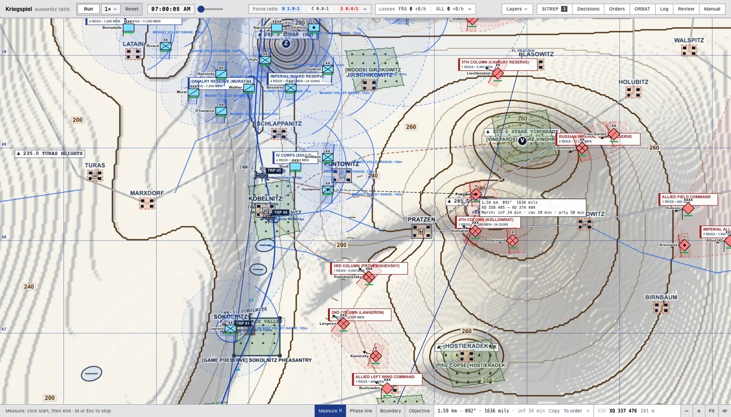
Task: Select the Buxhowden left wing command marker
Action: coord(387,388)
